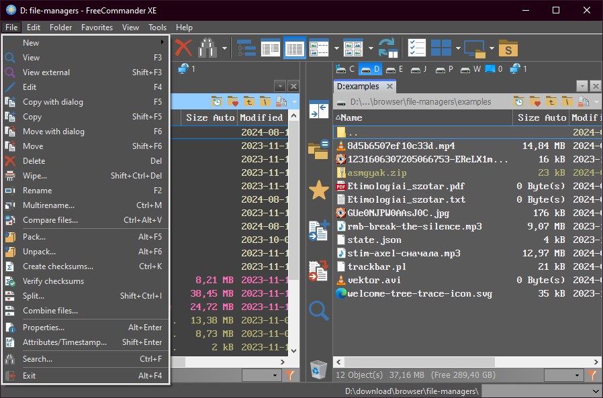Open the right panel filter combo box
This screenshot has width=603, height=398.
click(x=563, y=375)
